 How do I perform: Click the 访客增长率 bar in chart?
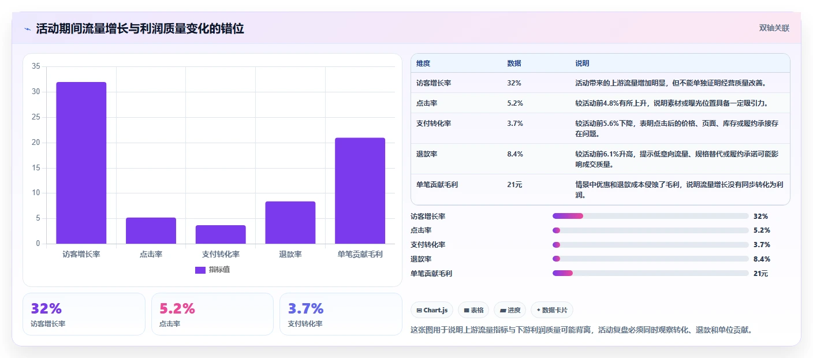pyautogui.click(x=81, y=163)
